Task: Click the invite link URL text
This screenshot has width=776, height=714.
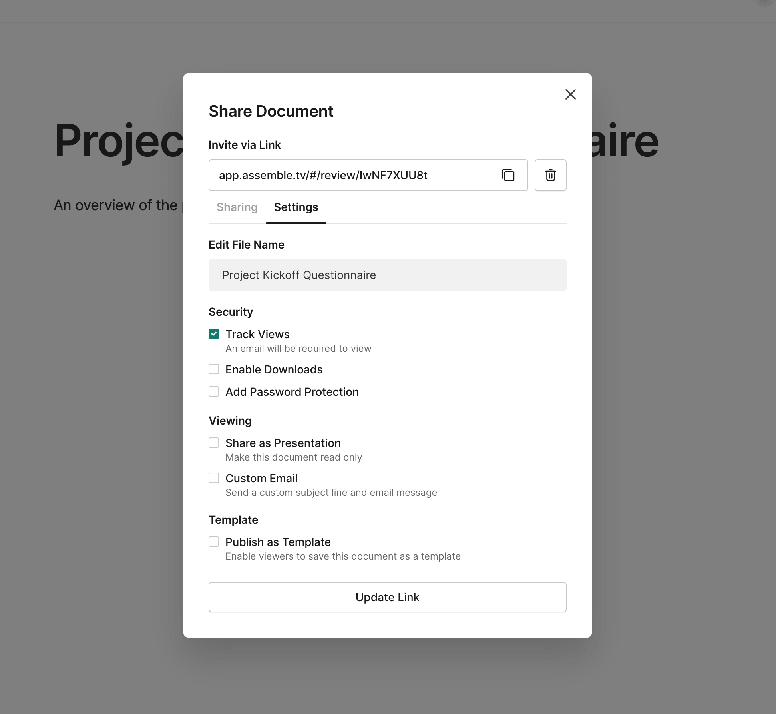Action: point(323,175)
